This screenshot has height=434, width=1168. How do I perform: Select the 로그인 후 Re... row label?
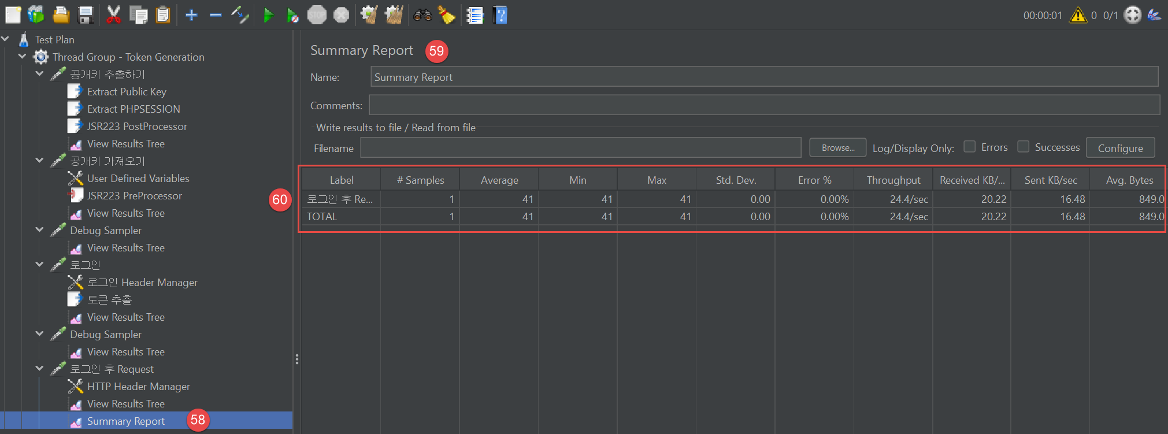click(341, 199)
